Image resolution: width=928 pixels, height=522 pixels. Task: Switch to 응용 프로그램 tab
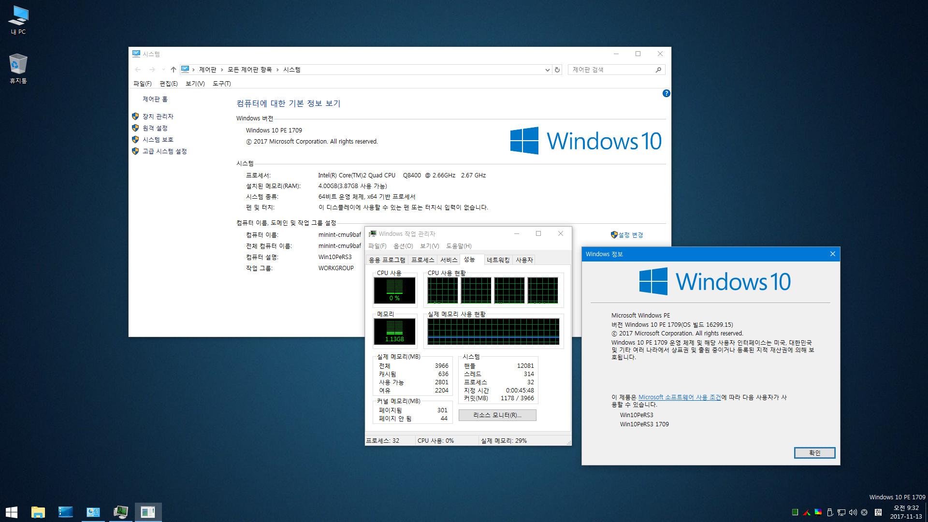pos(387,260)
